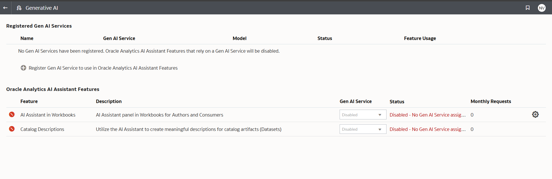552x179 pixels.
Task: Open the NV user profile avatar
Action: (x=542, y=8)
